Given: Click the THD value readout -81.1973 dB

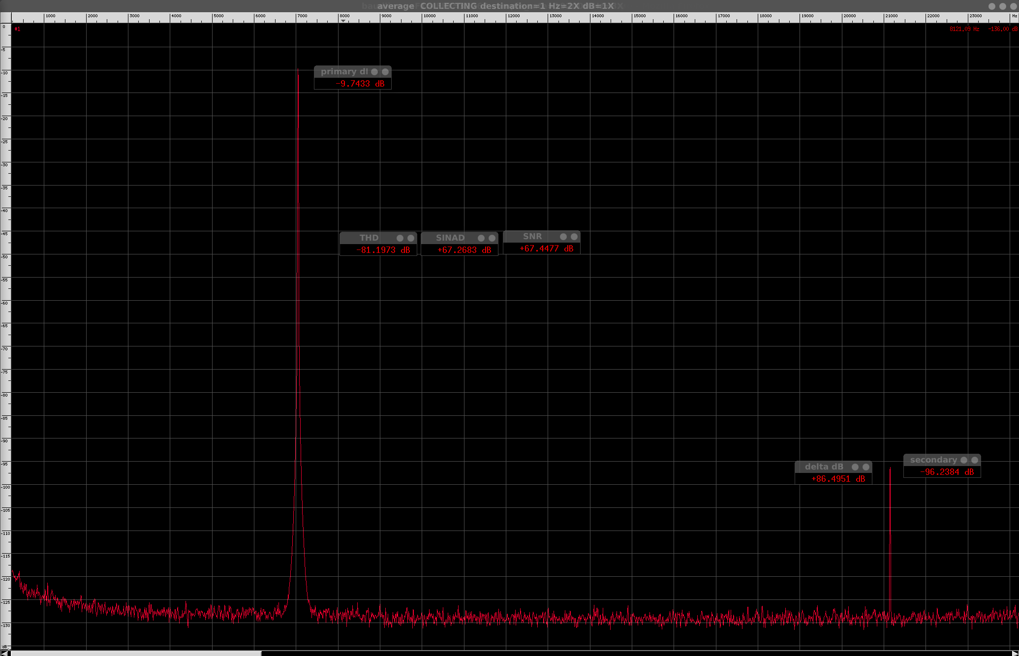Looking at the screenshot, I should 383,250.
